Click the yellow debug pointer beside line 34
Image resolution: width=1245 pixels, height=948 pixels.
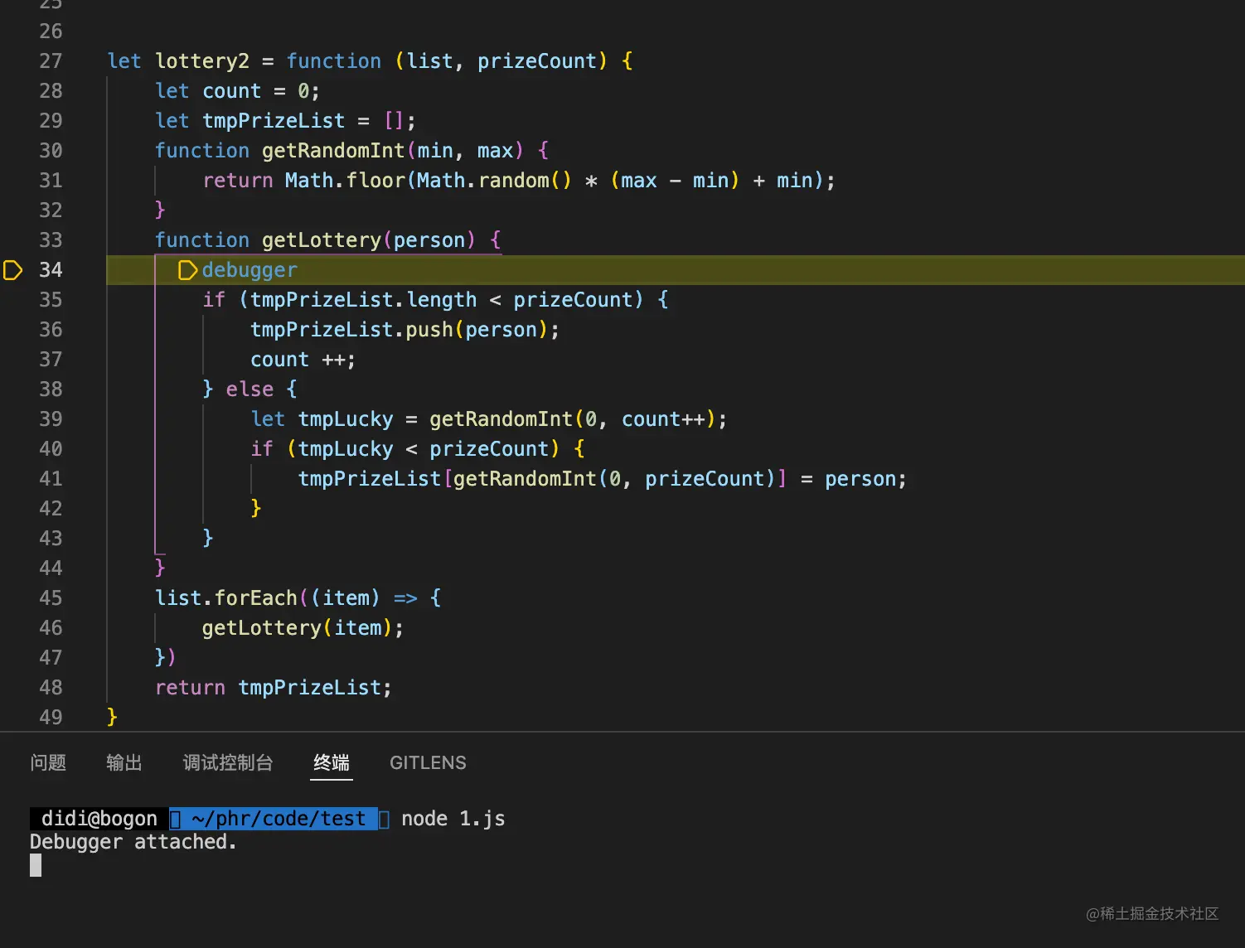(12, 270)
